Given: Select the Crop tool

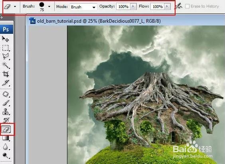Looking at the screenshot, I should pyautogui.click(x=6, y=74).
